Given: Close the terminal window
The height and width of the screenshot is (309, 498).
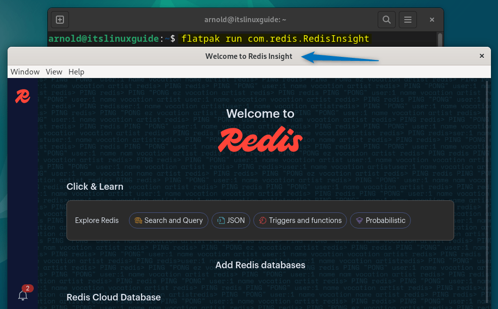Looking at the screenshot, I should pos(432,20).
